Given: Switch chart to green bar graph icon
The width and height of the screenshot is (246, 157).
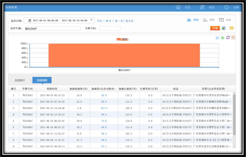Looking at the screenshot, I should 223,38.
